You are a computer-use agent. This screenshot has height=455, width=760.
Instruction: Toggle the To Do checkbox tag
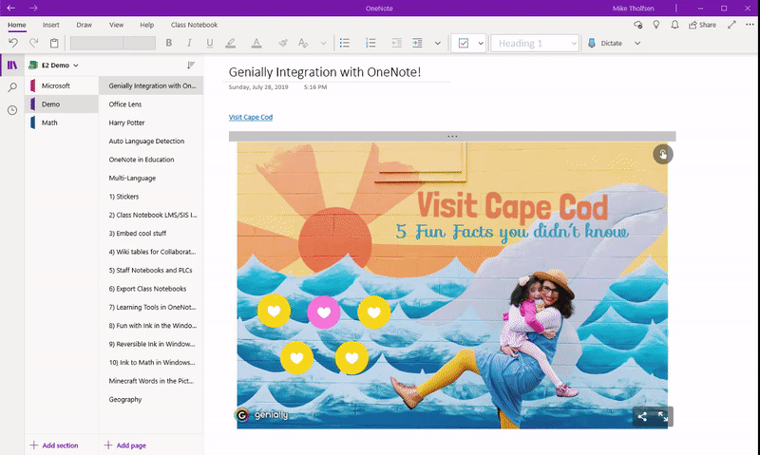tap(464, 43)
